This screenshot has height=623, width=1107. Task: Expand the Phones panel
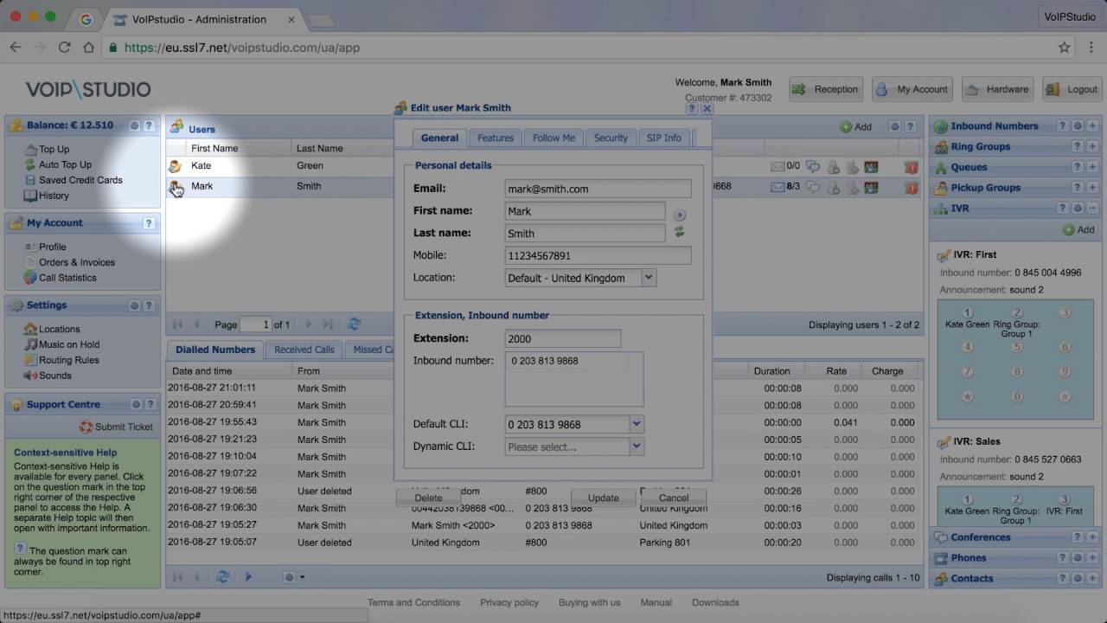[1093, 558]
